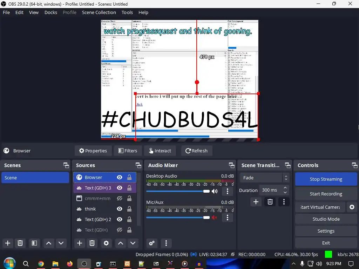This screenshot has height=269, width=359.
Task: Mute Desktop Audio speaker icon
Action: 215,191
